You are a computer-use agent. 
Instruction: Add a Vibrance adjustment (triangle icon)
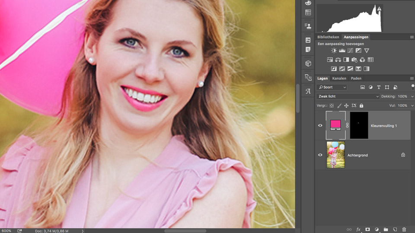click(x=367, y=51)
